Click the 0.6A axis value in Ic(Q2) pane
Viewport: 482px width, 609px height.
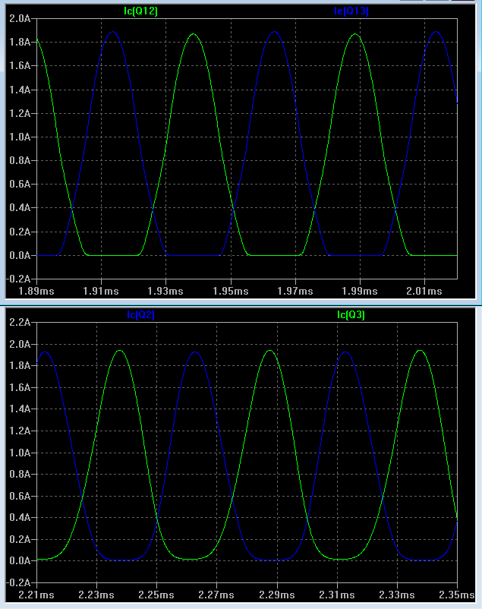tap(20, 496)
